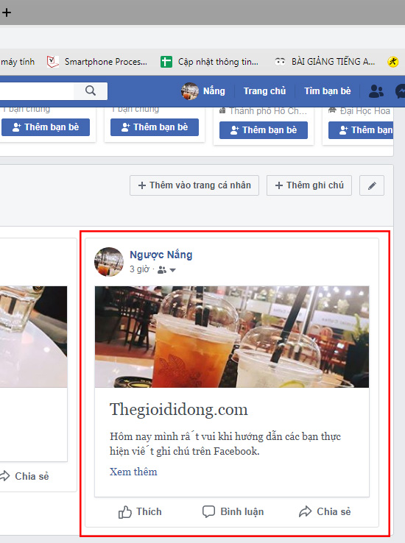Viewport: 405px width, 543px height.
Task: Click inside the Facebook search field
Action: (x=36, y=90)
